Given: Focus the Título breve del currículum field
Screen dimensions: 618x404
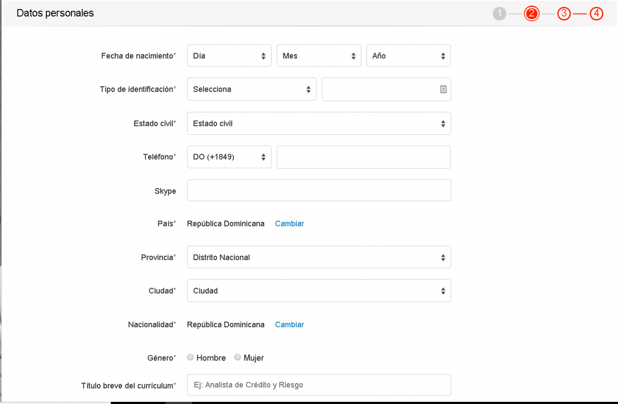Looking at the screenshot, I should pos(319,385).
